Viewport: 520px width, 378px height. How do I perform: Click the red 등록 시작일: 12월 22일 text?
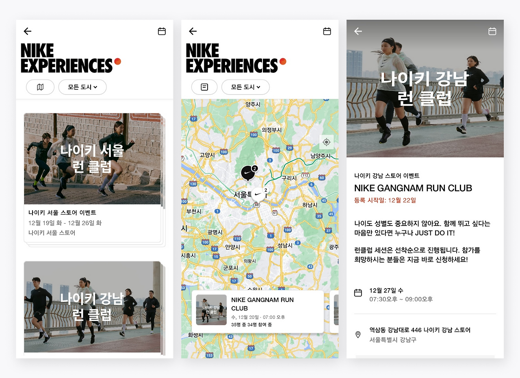[x=385, y=200]
